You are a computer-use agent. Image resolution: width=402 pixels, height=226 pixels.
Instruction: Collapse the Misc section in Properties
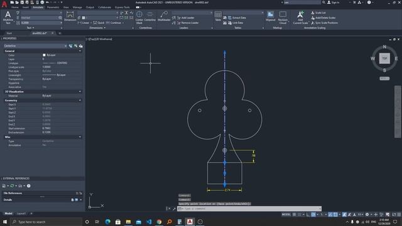point(80,137)
